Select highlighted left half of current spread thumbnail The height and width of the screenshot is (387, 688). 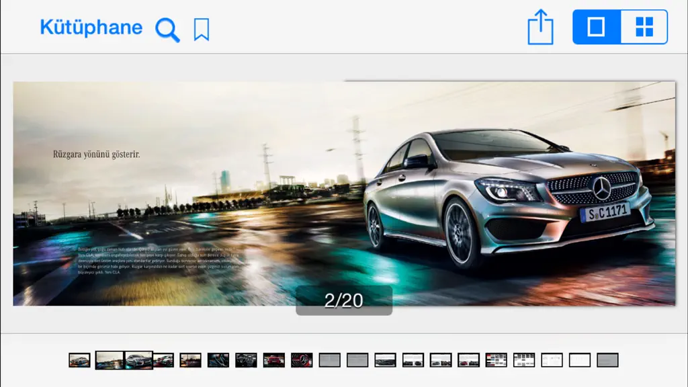tap(110, 360)
